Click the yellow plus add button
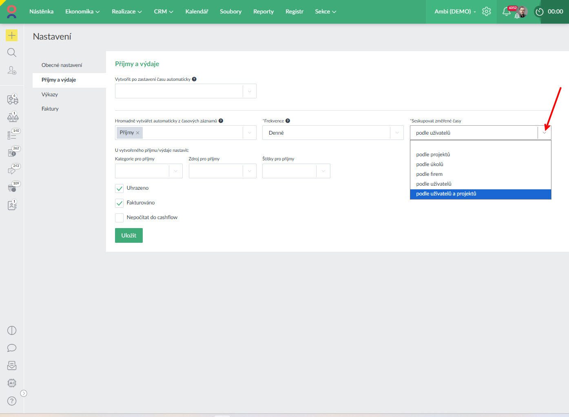This screenshot has height=417, width=569. [x=12, y=35]
